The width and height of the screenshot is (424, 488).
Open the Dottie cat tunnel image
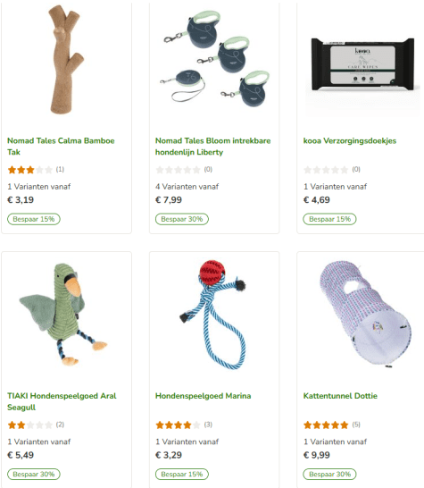tap(365, 314)
